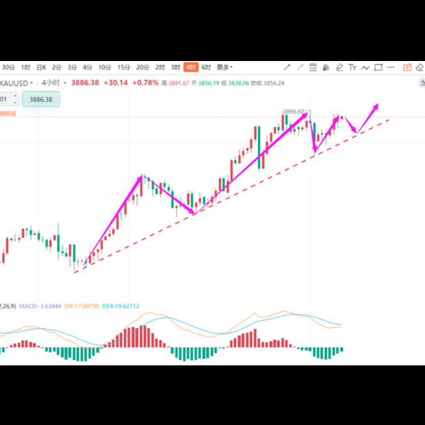
Task: Click the 3886.38 price button
Action: [41, 99]
